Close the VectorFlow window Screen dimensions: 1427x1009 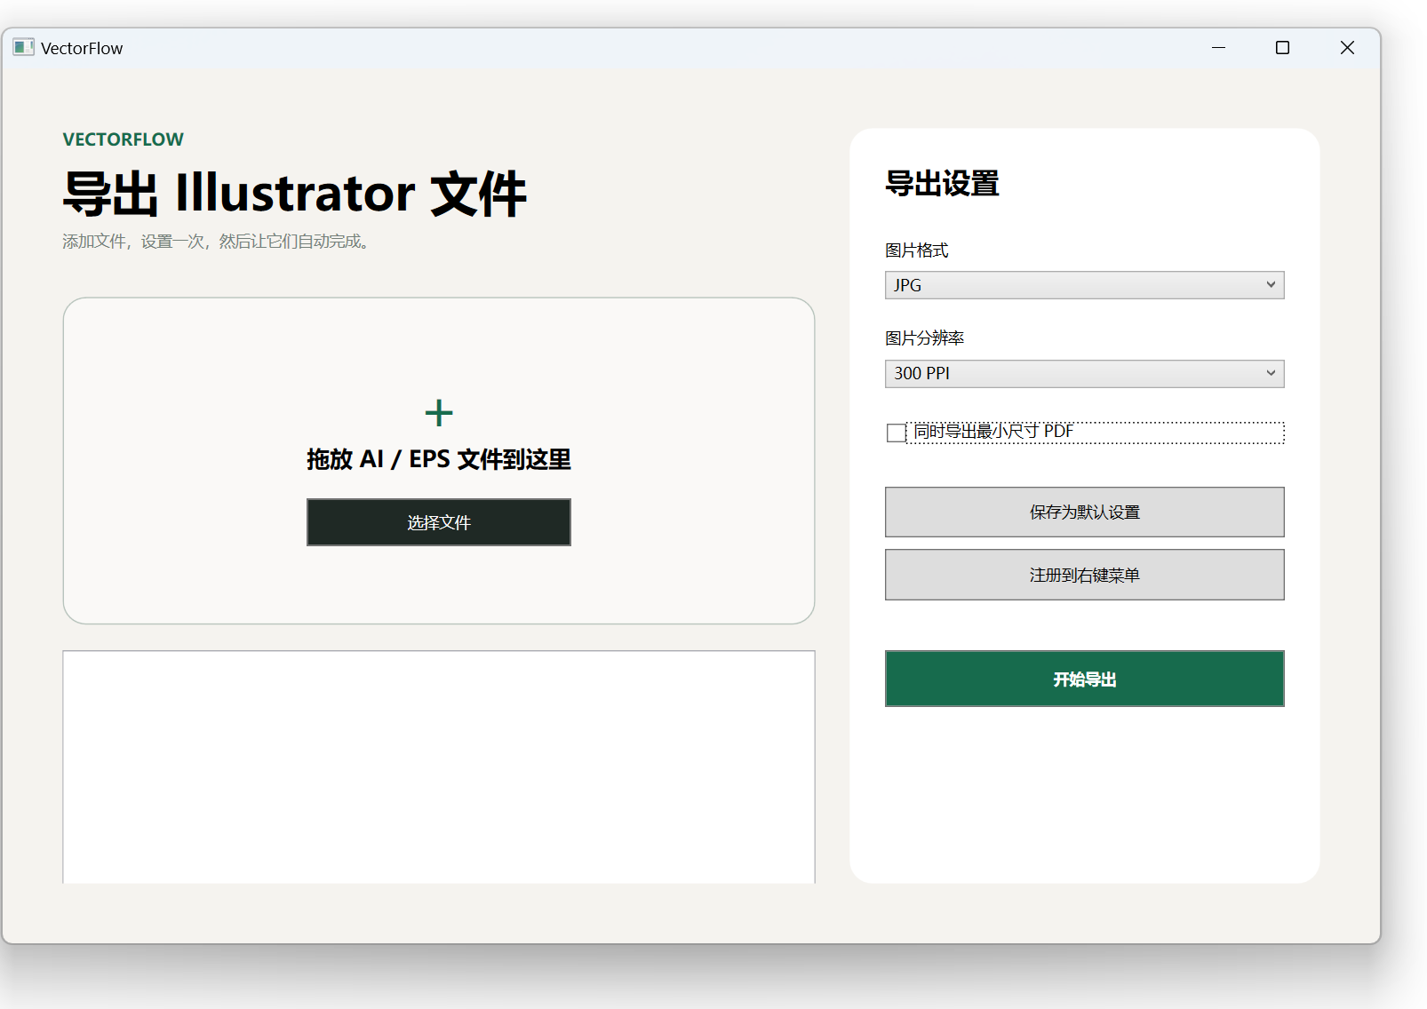1347,48
